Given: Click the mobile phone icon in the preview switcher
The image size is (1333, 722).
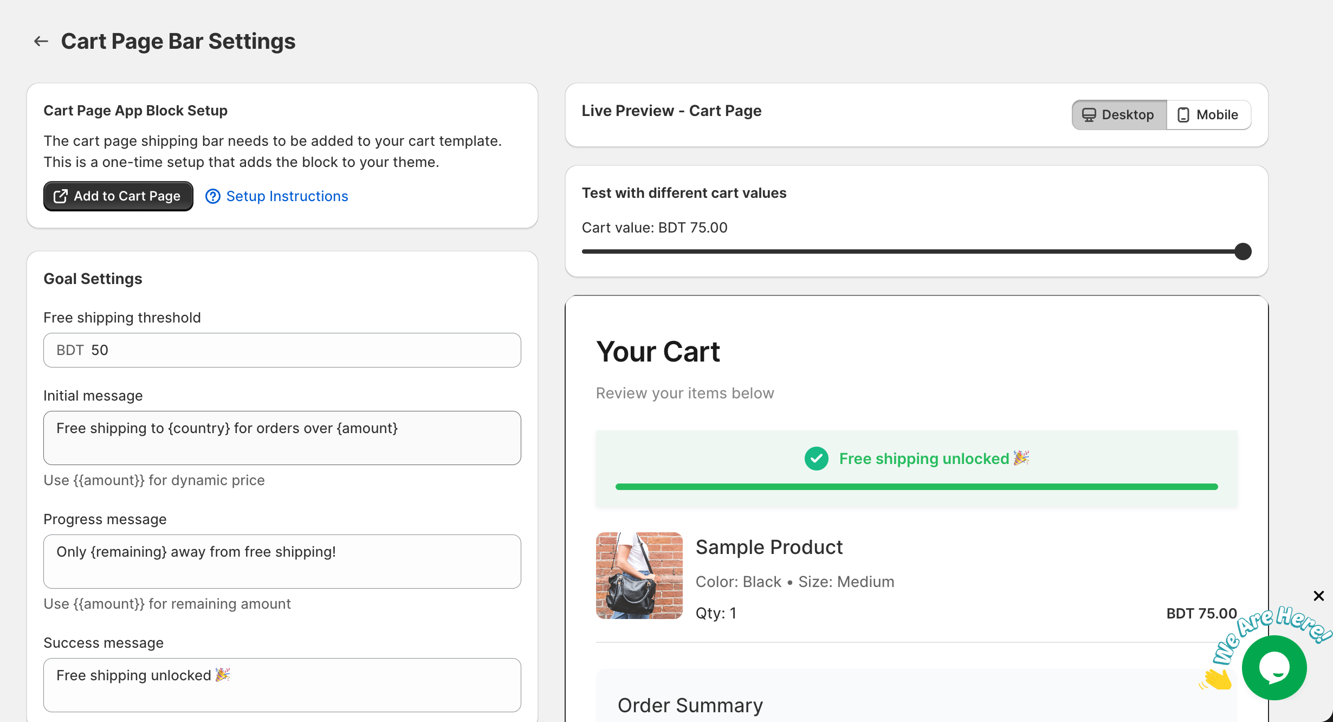Looking at the screenshot, I should [x=1183, y=114].
